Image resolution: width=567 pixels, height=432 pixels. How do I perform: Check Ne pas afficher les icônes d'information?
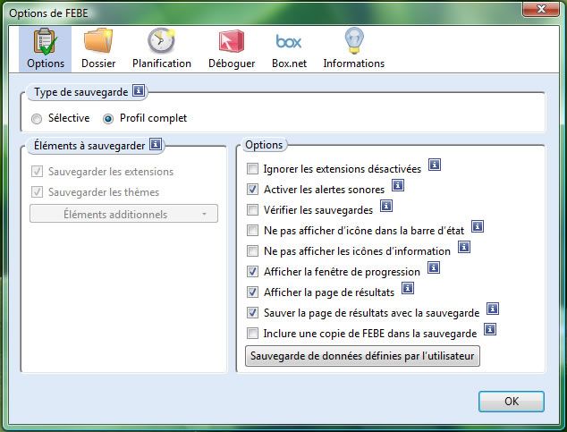click(252, 251)
